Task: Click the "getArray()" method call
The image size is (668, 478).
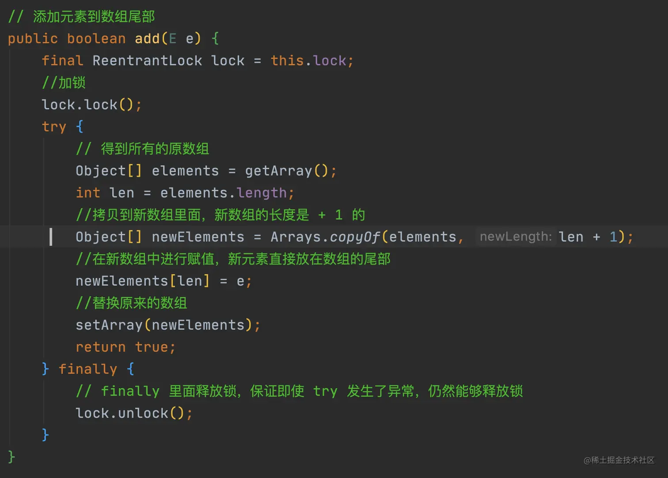Action: point(286,171)
